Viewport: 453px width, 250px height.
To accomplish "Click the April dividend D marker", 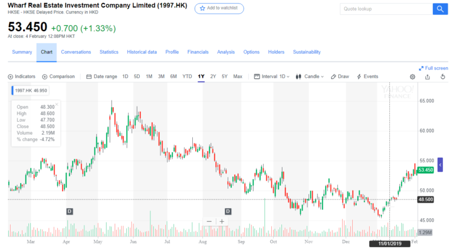I will 70,211.
